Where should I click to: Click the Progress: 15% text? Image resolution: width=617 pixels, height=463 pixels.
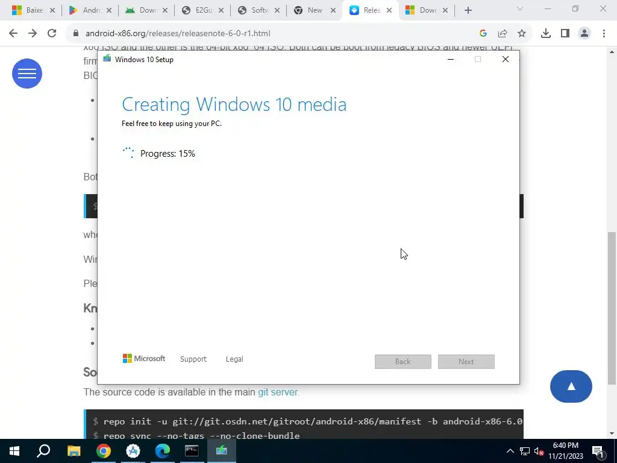coord(168,154)
